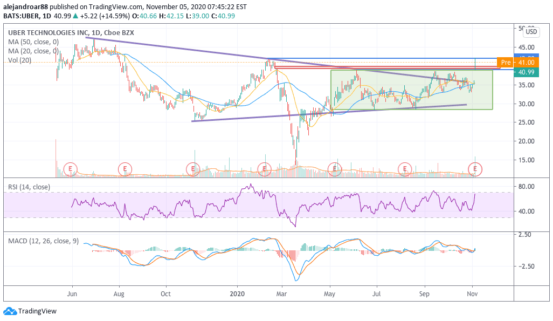The image size is (553, 321).
Task: Click the 40.00 RSI axis label
Action: tap(526, 211)
